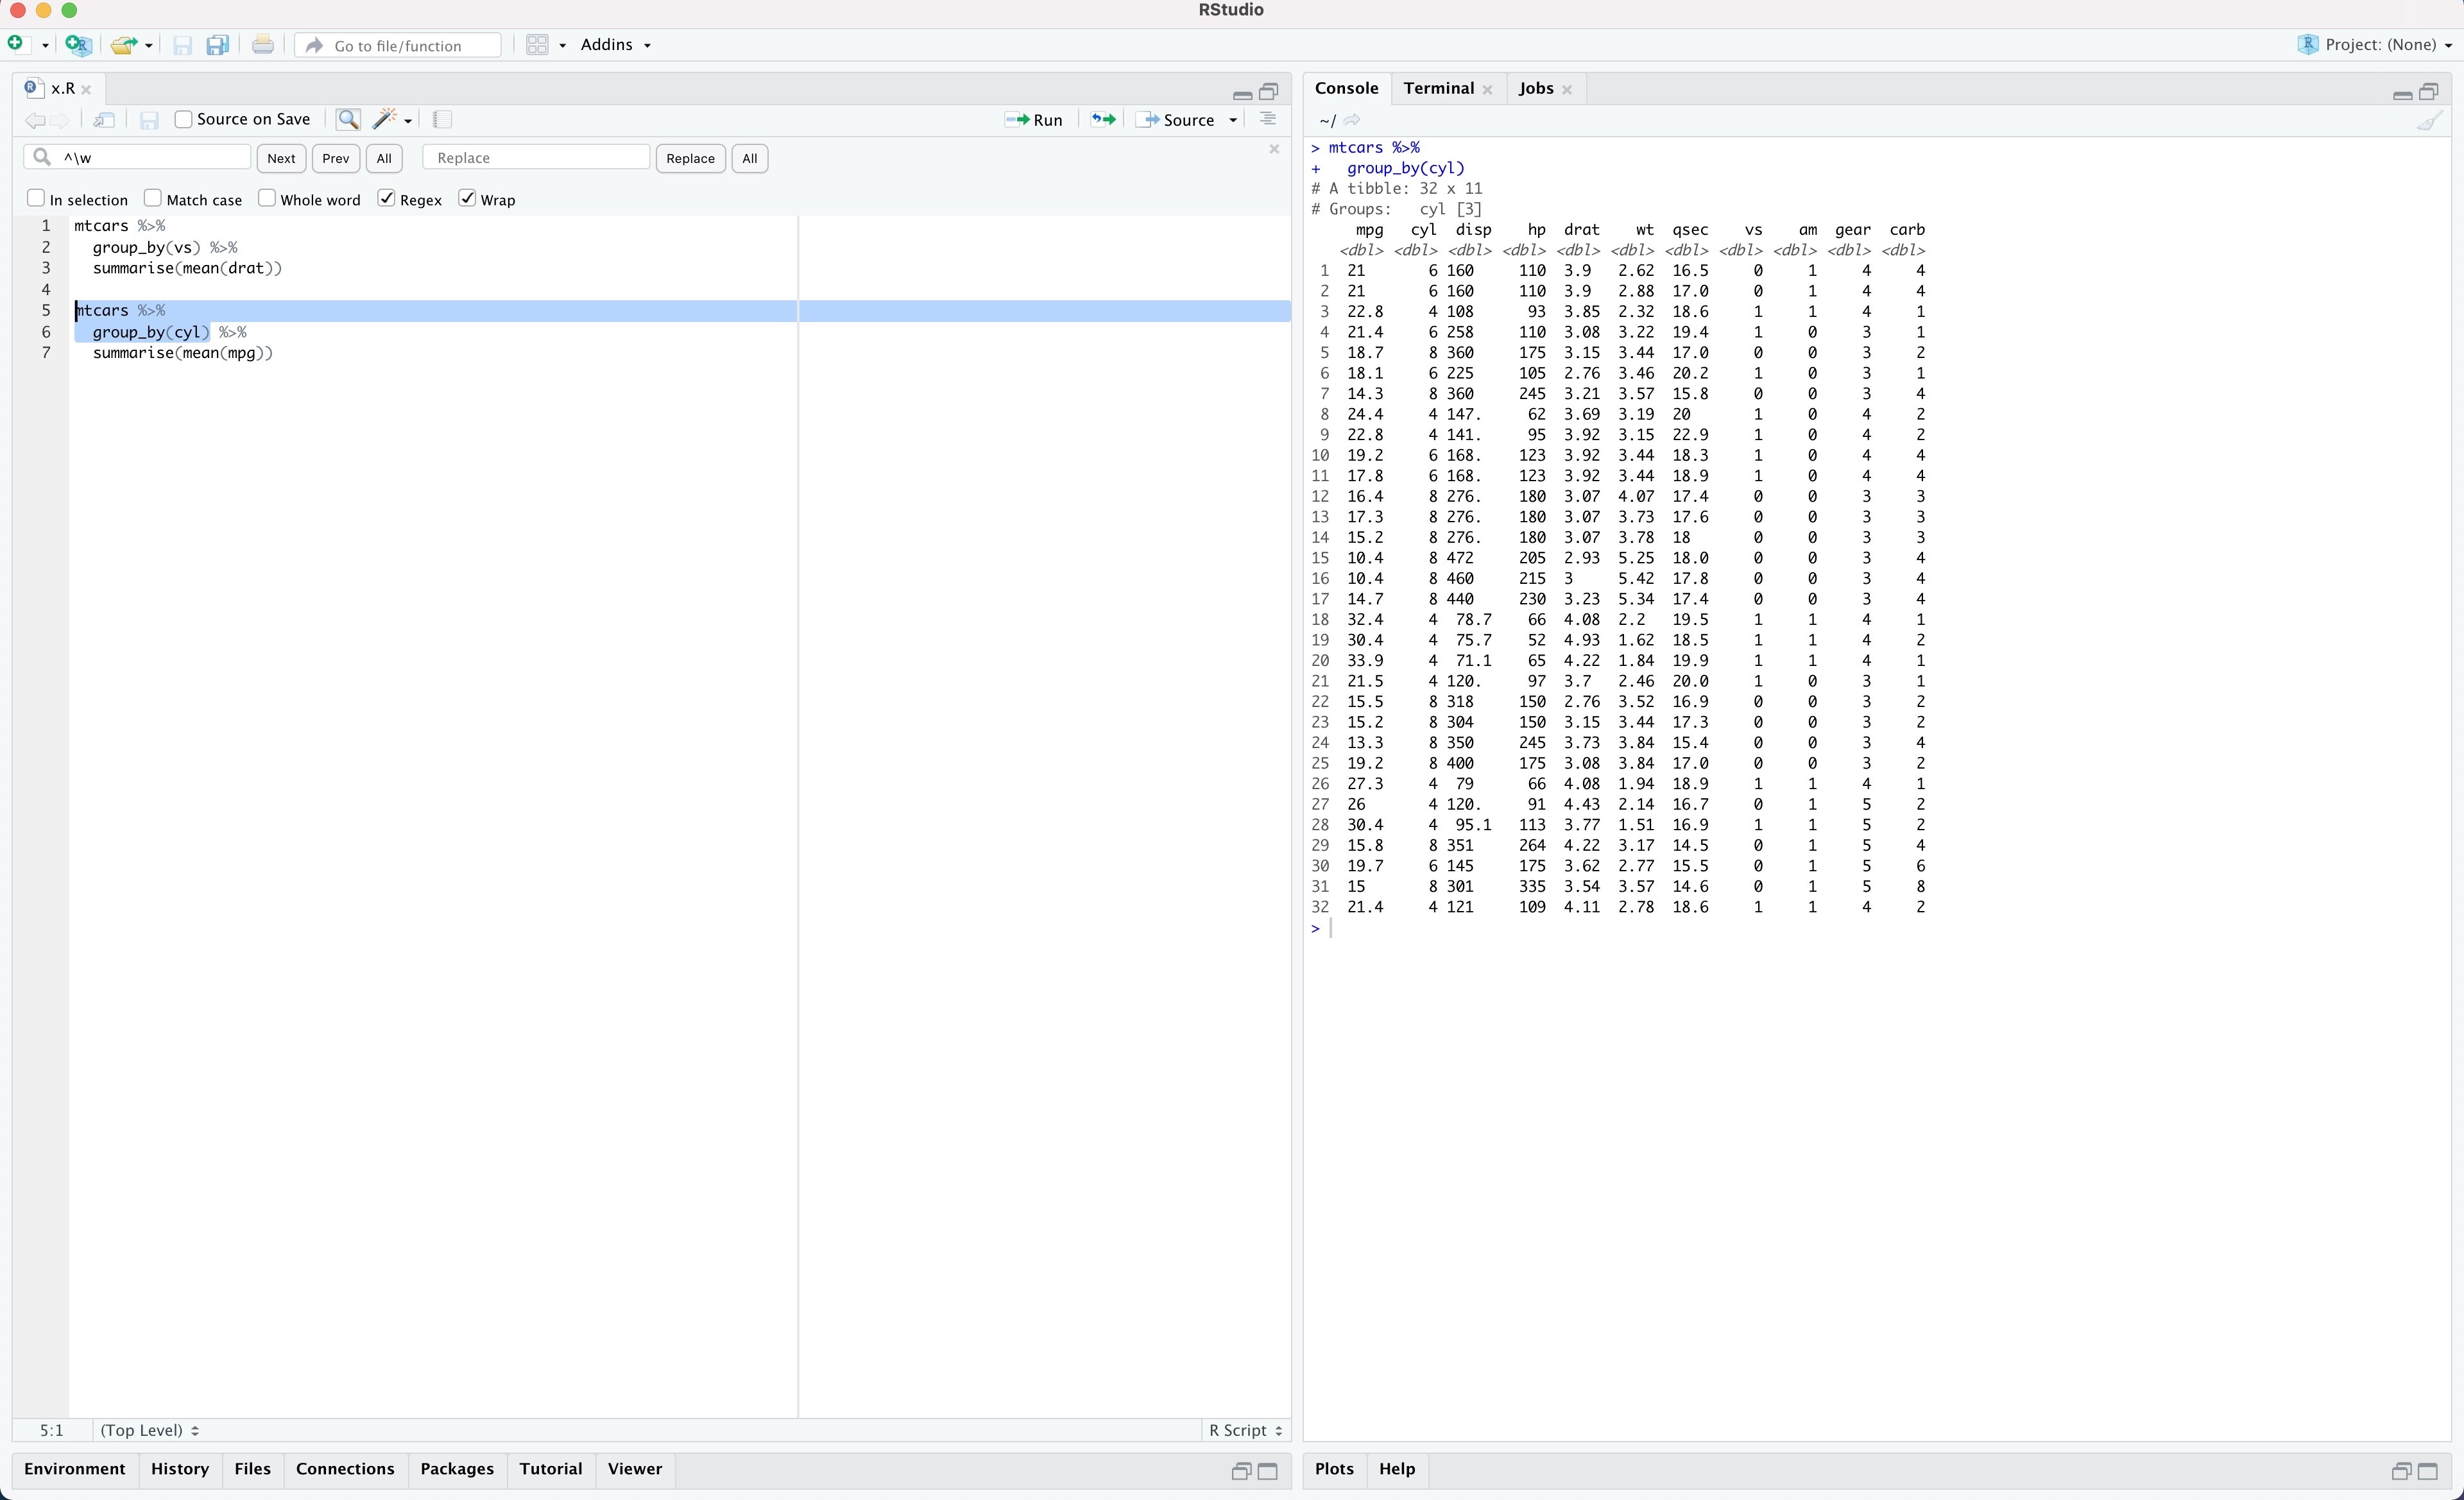The width and height of the screenshot is (2464, 1500).
Task: Enable the Whole word checkbox
Action: (267, 198)
